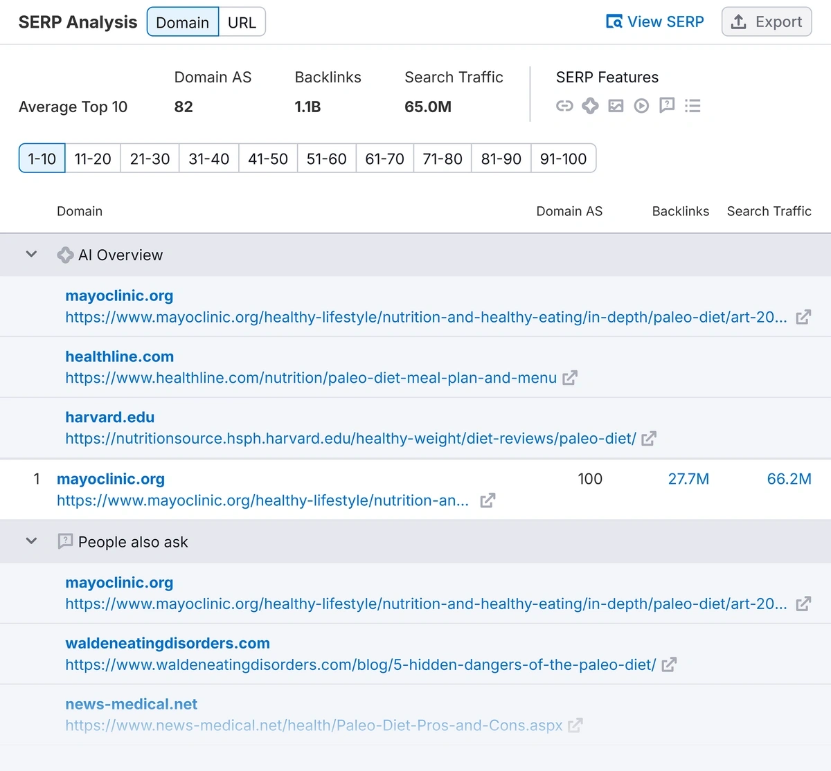Viewport: 831px width, 771px height.
Task: Open harvard.edu domain link
Action: click(110, 417)
